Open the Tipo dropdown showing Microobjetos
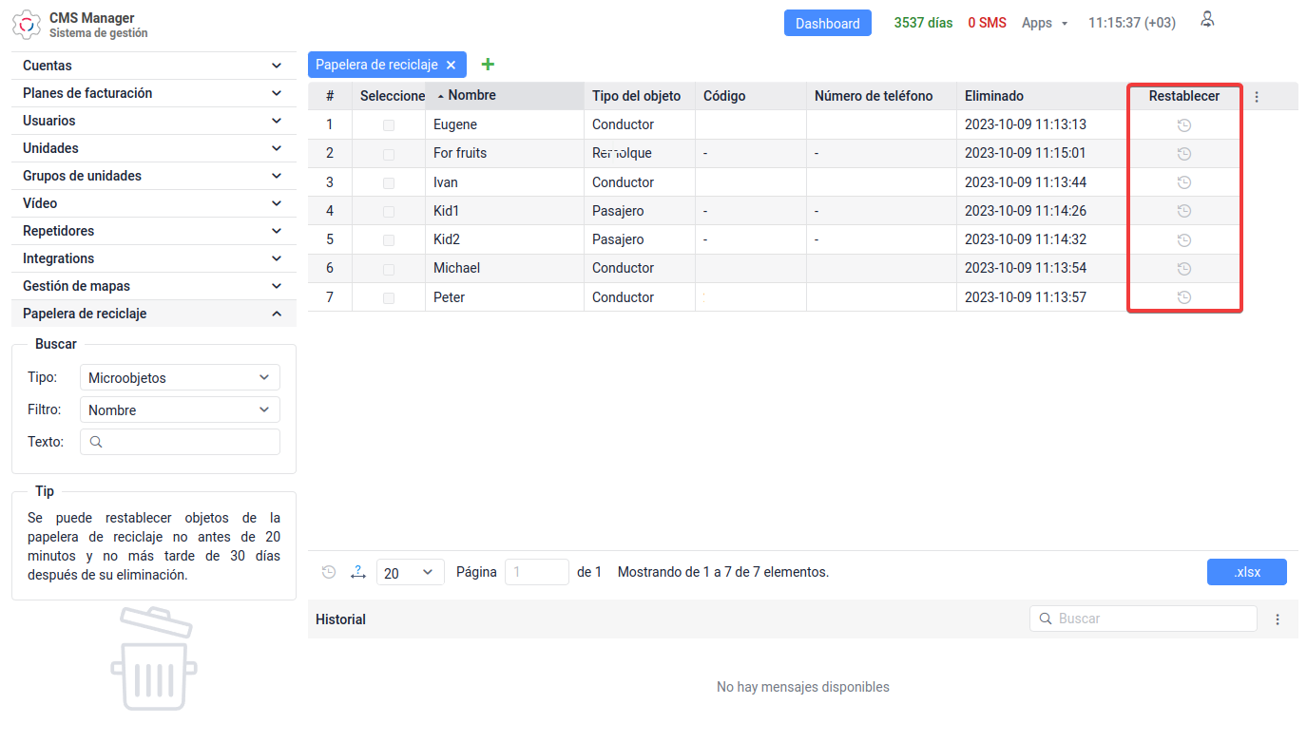1307x743 pixels. (x=180, y=378)
